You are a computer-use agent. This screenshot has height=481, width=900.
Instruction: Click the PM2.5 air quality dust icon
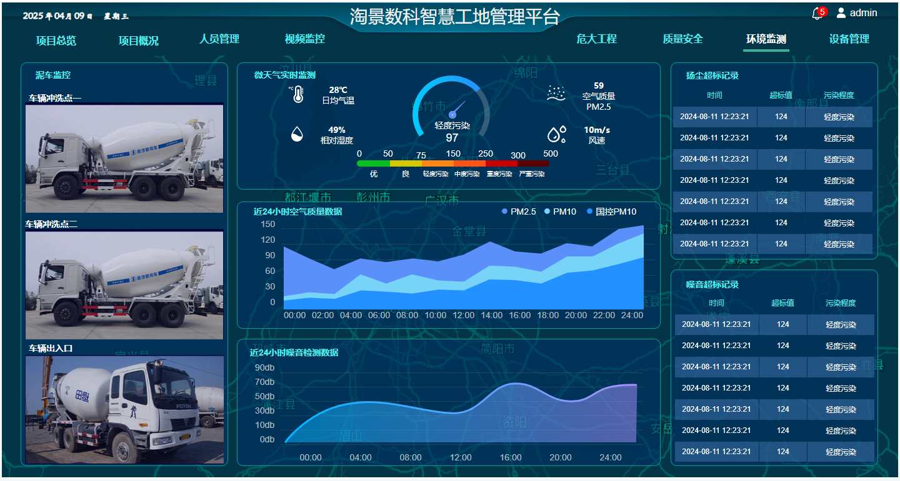point(556,93)
